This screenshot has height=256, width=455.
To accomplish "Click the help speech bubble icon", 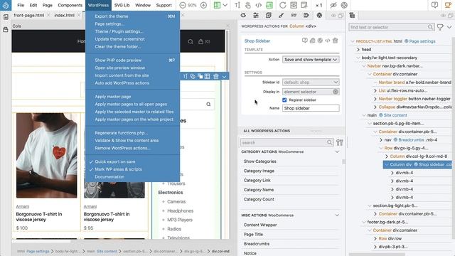I will 434,5.
